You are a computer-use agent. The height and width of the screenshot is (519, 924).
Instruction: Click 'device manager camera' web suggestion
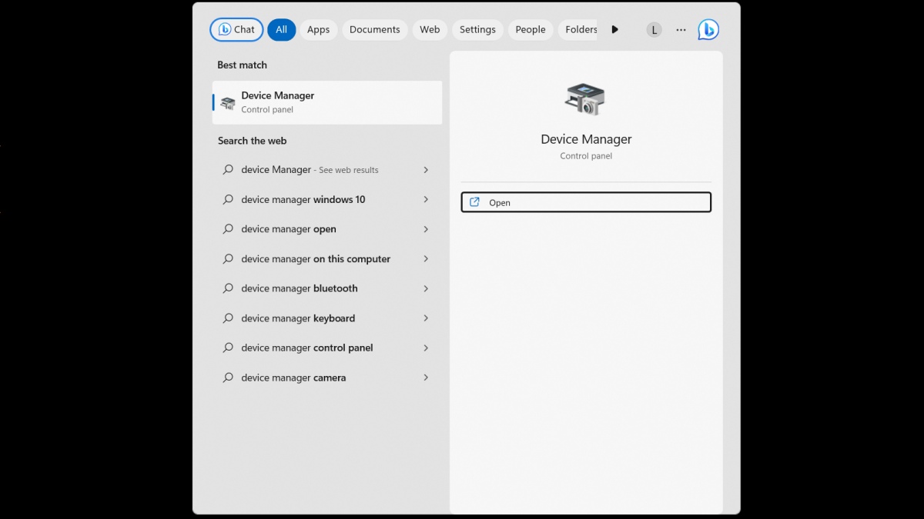tap(327, 378)
